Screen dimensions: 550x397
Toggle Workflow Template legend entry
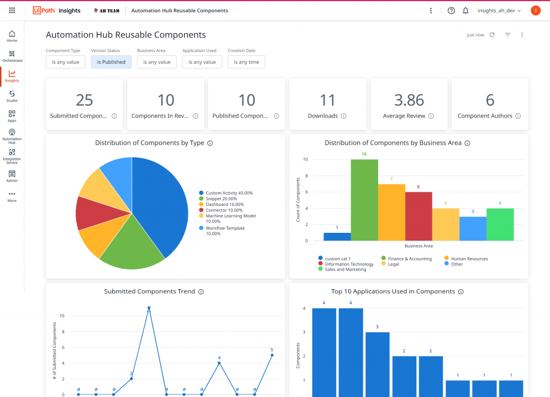(222, 231)
